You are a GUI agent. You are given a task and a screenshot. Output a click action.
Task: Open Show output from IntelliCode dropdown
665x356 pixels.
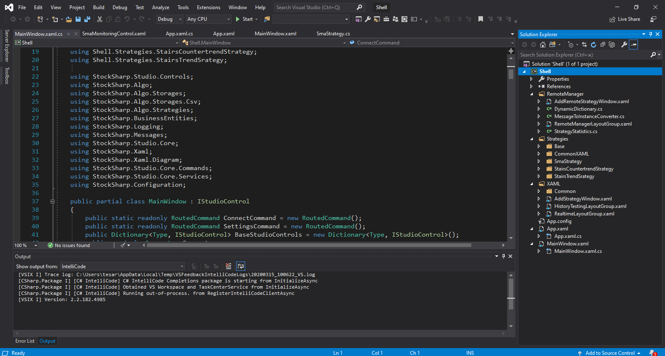tap(122, 267)
